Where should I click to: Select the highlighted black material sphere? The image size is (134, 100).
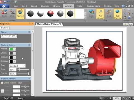(70, 14)
